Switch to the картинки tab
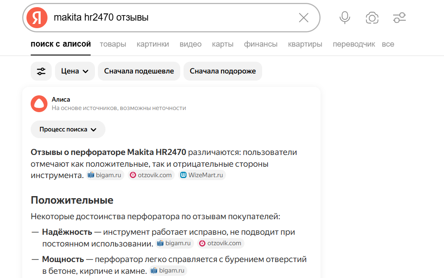 [153, 44]
